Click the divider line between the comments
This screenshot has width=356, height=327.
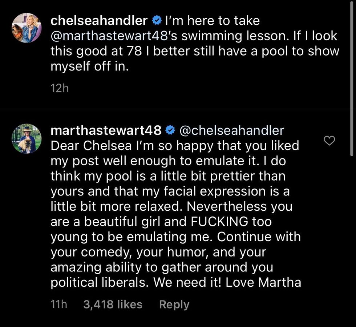pyautogui.click(x=178, y=109)
